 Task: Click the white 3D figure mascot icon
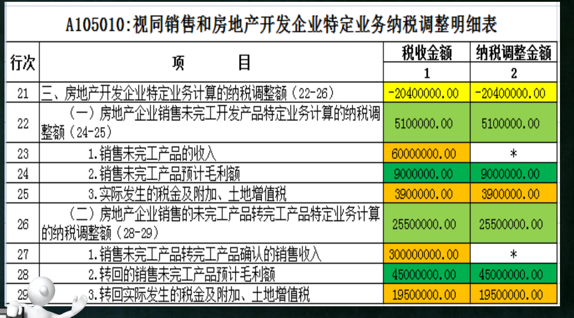[43, 296]
